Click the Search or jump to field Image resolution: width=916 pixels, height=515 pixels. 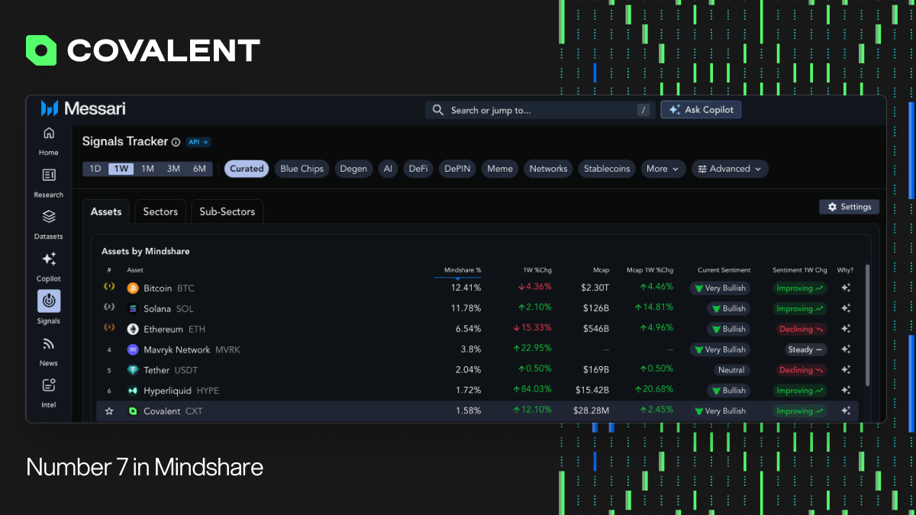click(540, 110)
